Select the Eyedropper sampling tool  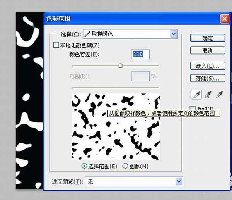[196, 94]
